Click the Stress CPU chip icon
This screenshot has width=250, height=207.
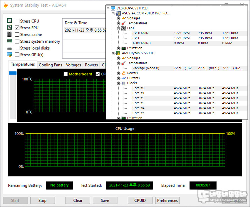9,21
